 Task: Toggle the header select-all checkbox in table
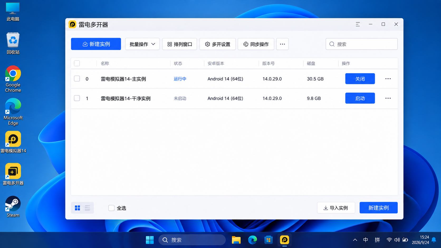[x=77, y=63]
